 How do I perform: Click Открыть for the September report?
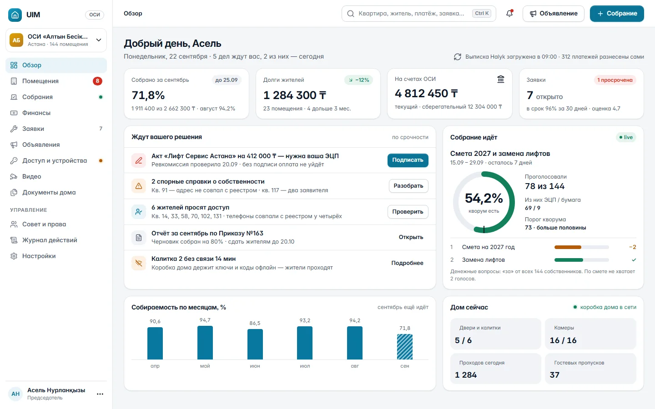pos(411,237)
